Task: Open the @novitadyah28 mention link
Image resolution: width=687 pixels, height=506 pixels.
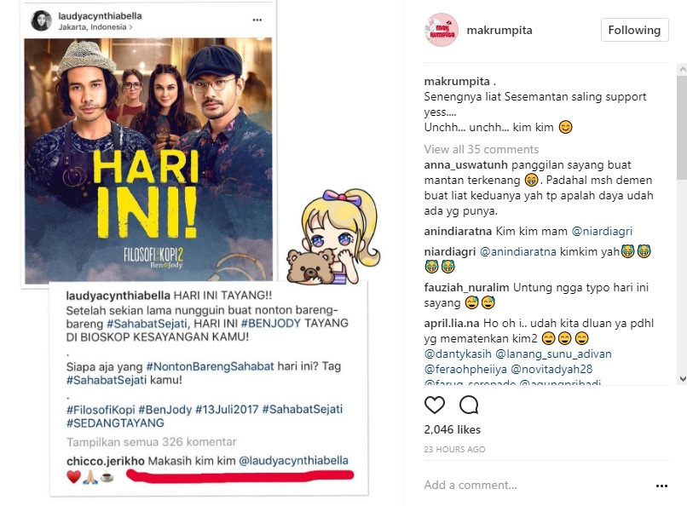Action: coord(551,369)
